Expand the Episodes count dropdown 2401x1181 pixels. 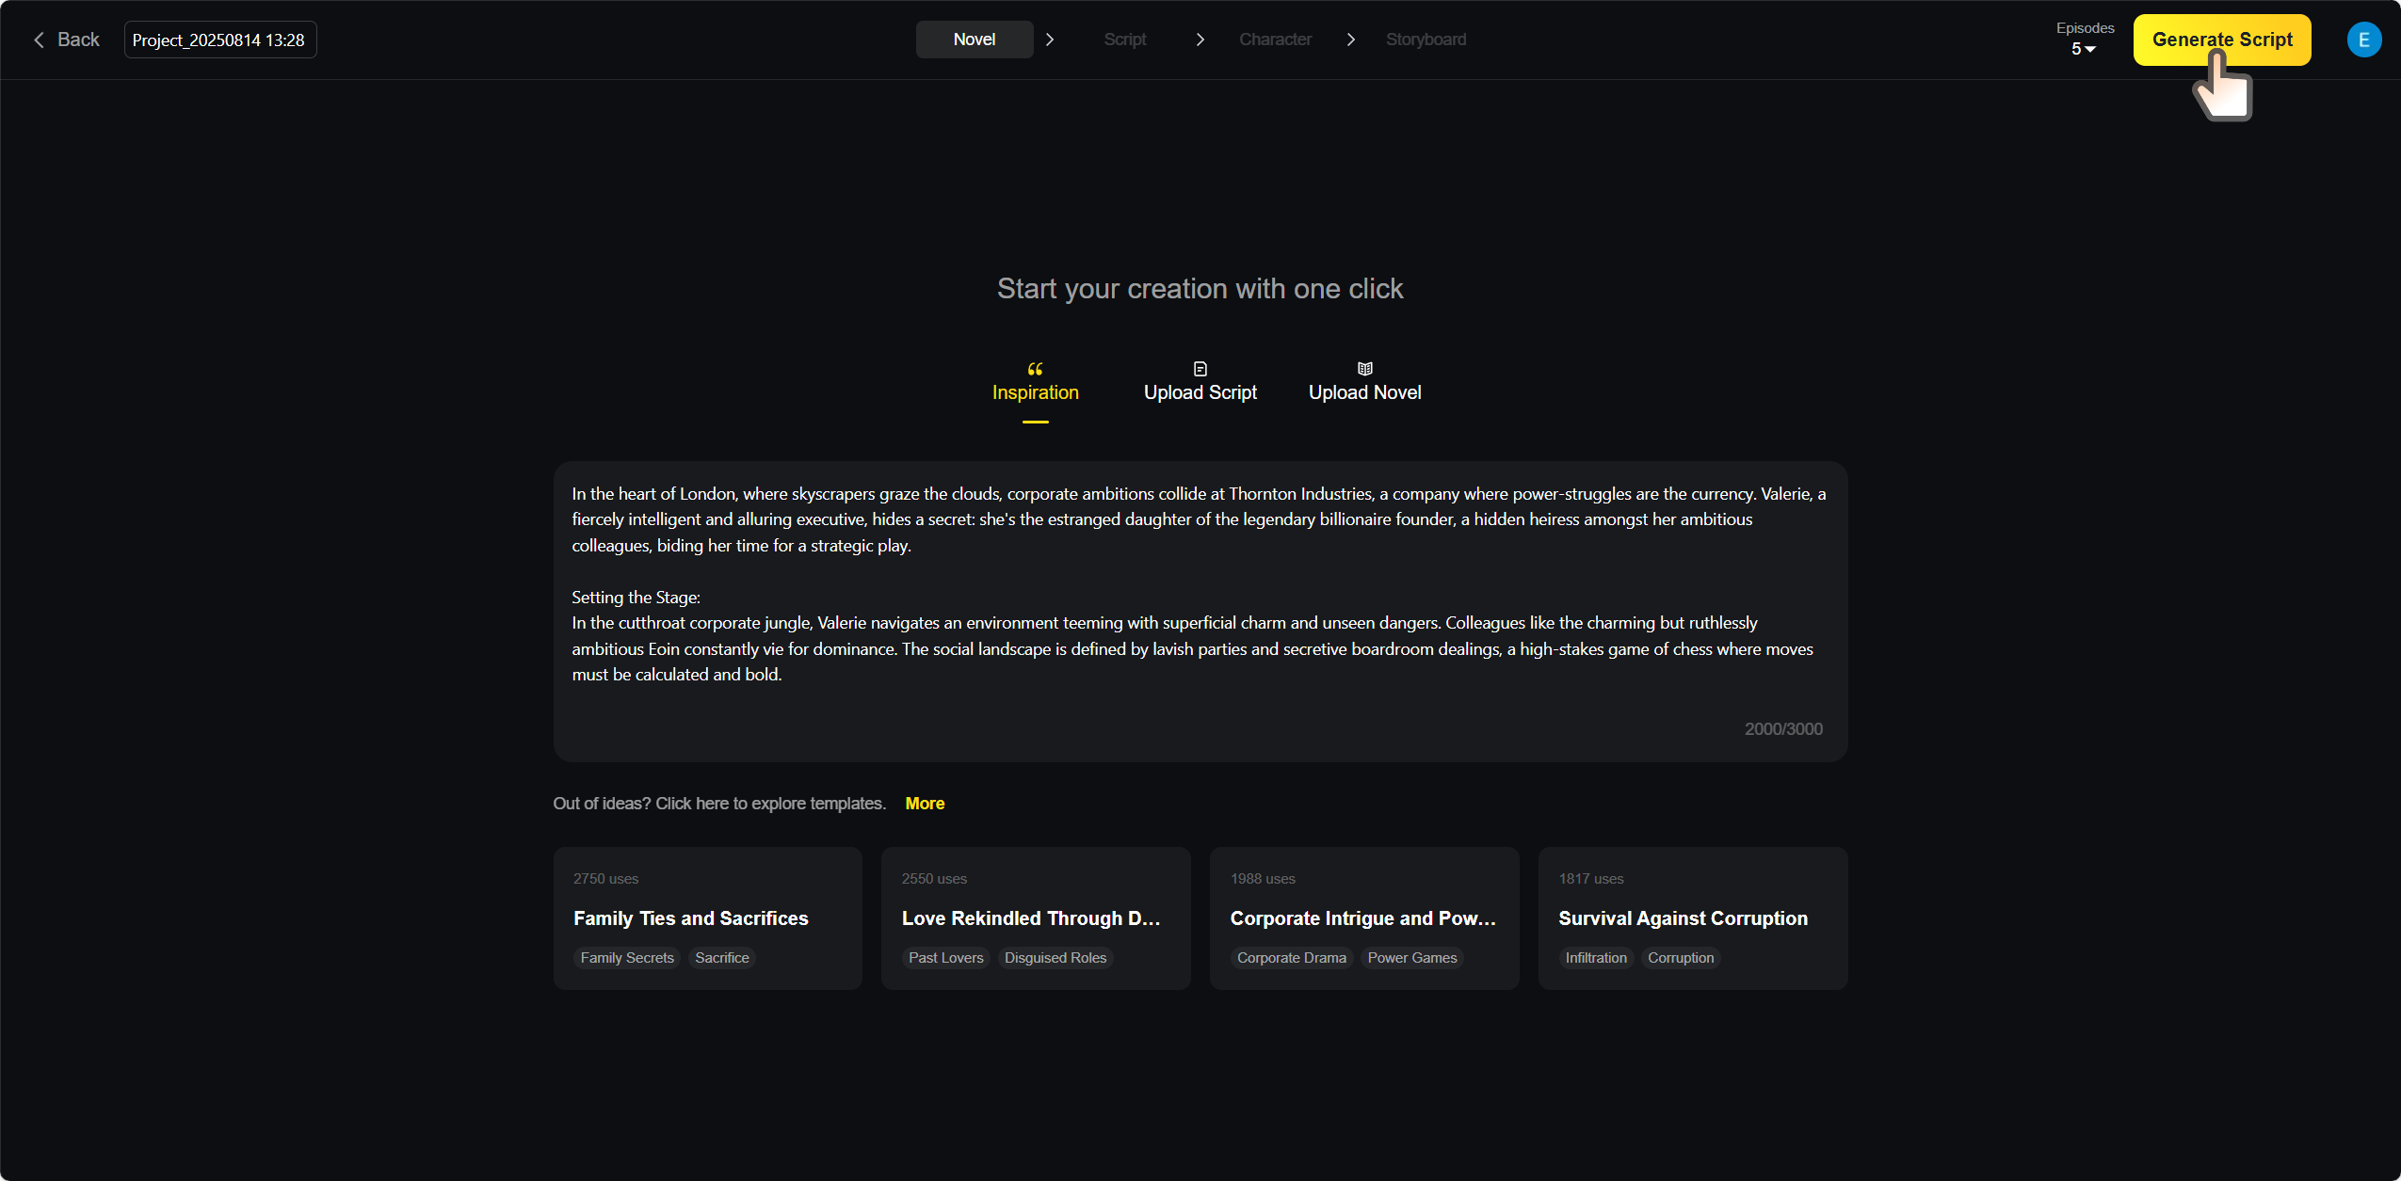(2084, 49)
